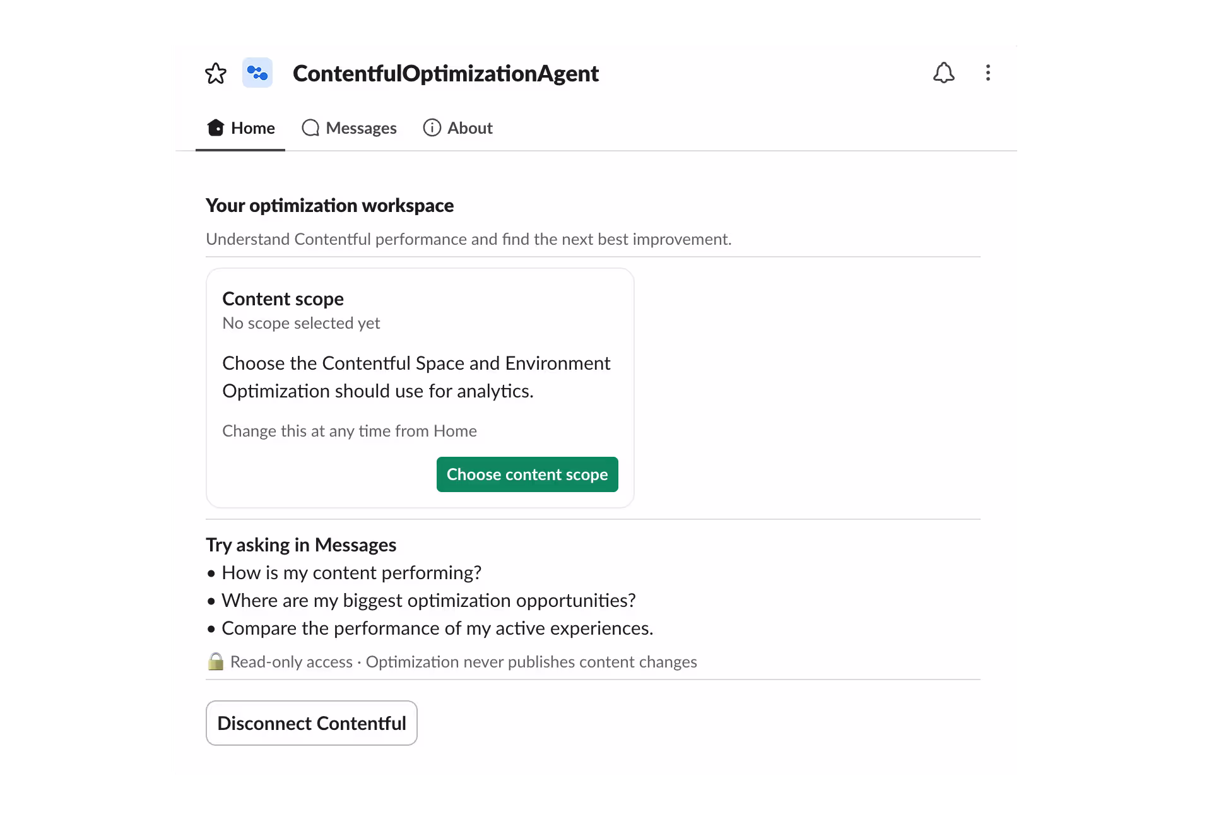
Task: Click the Choose content scope button
Action: coord(528,474)
